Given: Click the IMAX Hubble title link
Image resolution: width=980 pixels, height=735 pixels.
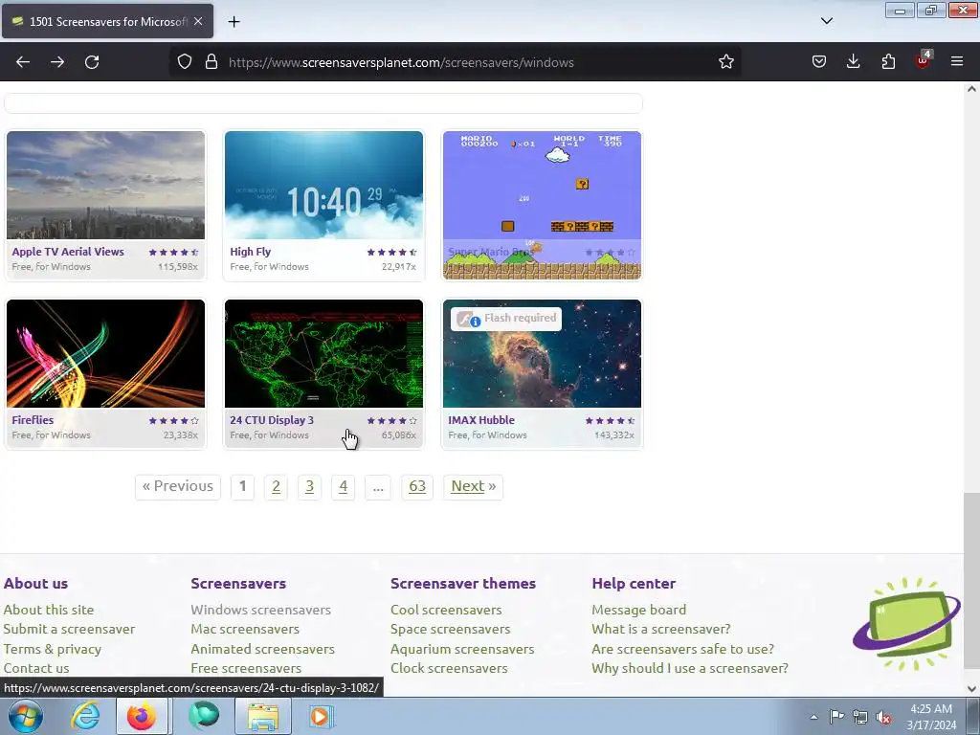Looking at the screenshot, I should (x=481, y=421).
